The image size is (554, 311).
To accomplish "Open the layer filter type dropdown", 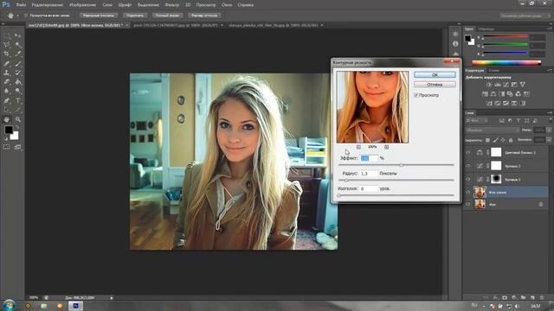I will [477, 121].
